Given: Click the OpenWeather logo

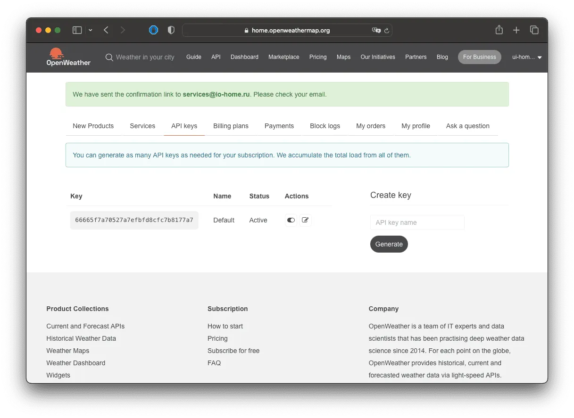Looking at the screenshot, I should (x=68, y=57).
